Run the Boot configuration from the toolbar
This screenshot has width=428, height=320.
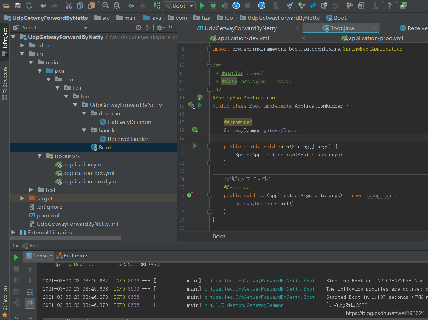[x=202, y=6]
